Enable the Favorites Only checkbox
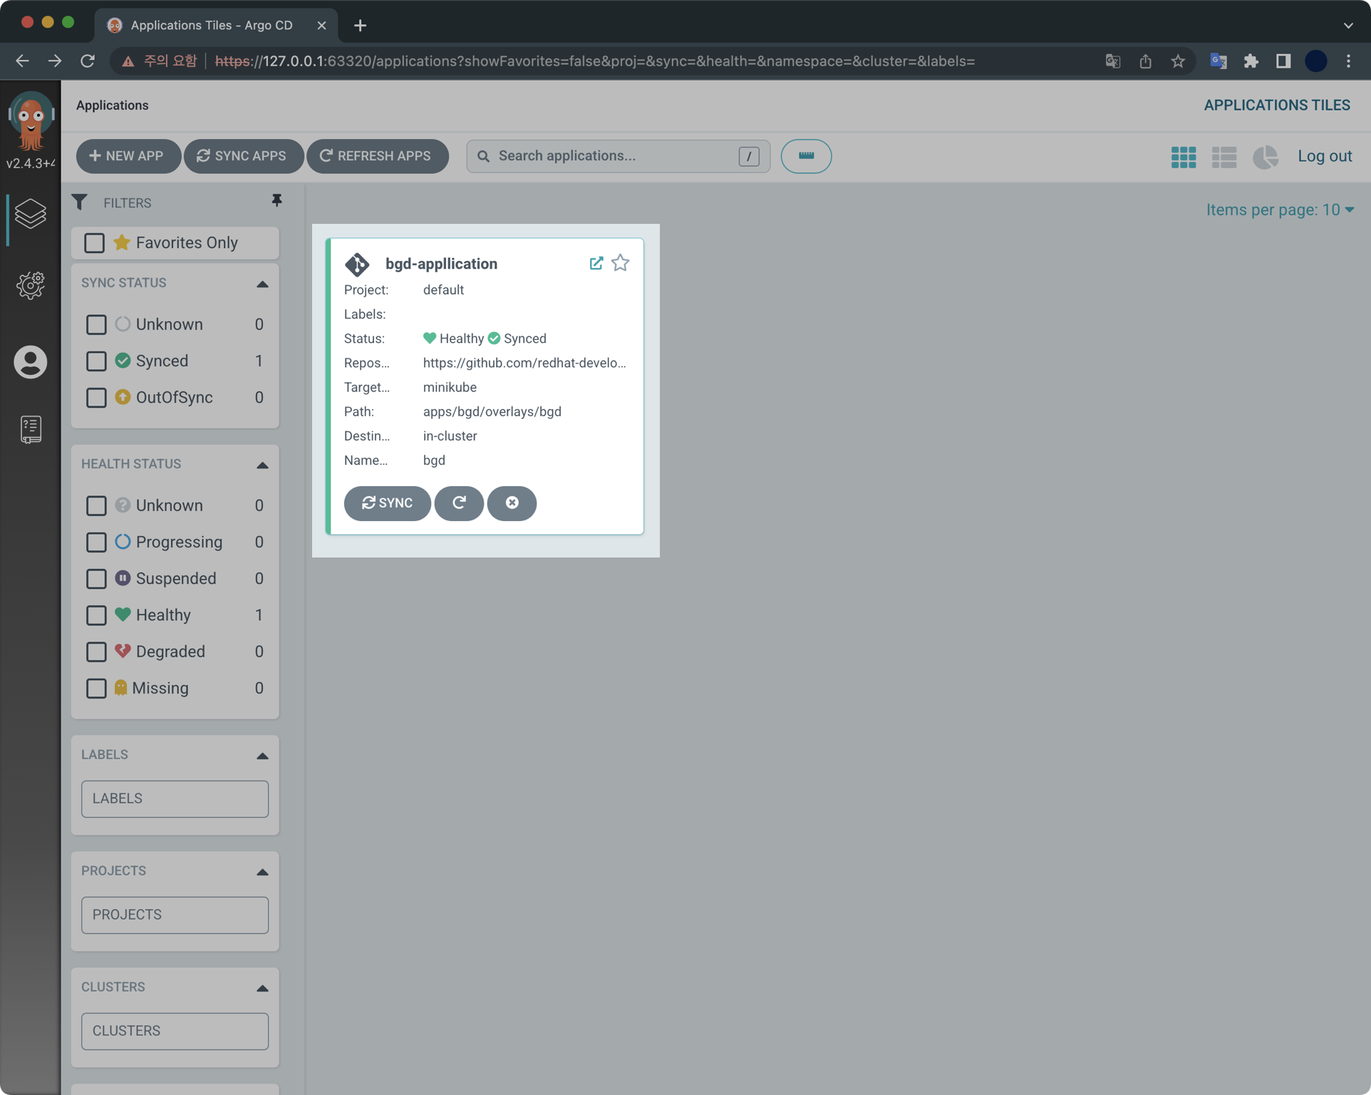This screenshot has width=1371, height=1095. [95, 243]
